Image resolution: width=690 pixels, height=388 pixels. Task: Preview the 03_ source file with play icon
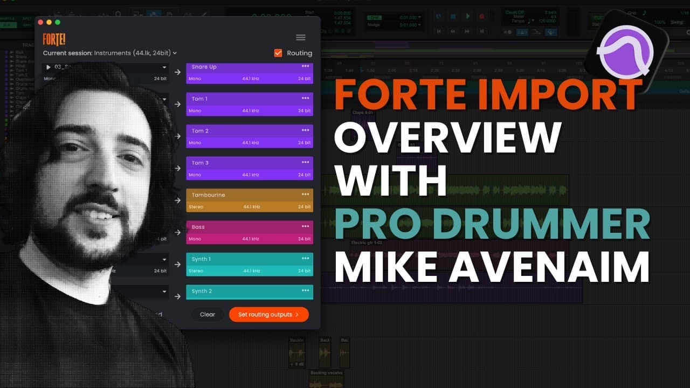[49, 67]
